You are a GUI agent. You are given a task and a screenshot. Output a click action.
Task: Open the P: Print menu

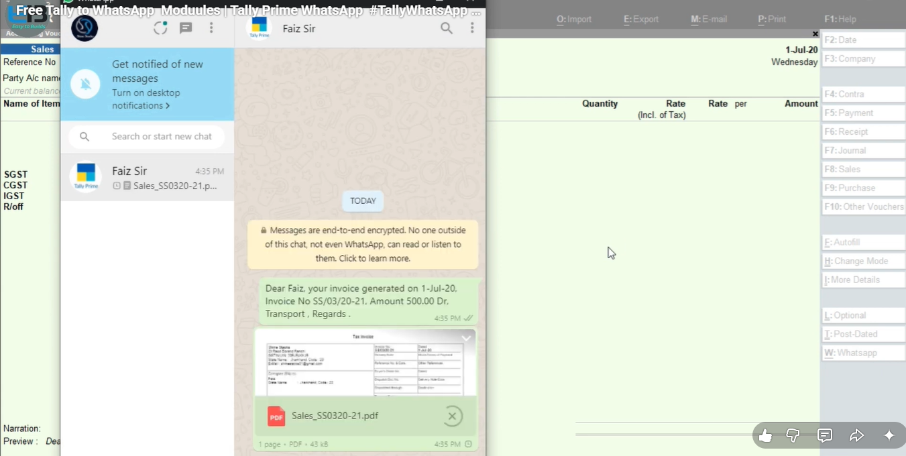coord(772,19)
